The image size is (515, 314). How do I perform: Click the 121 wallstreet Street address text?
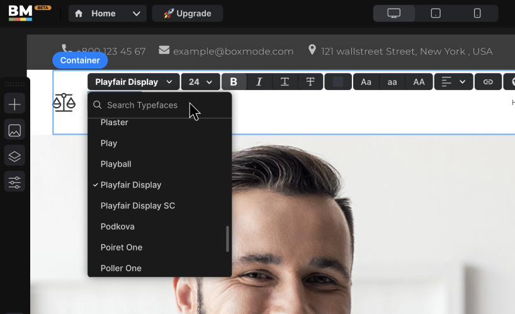point(407,52)
